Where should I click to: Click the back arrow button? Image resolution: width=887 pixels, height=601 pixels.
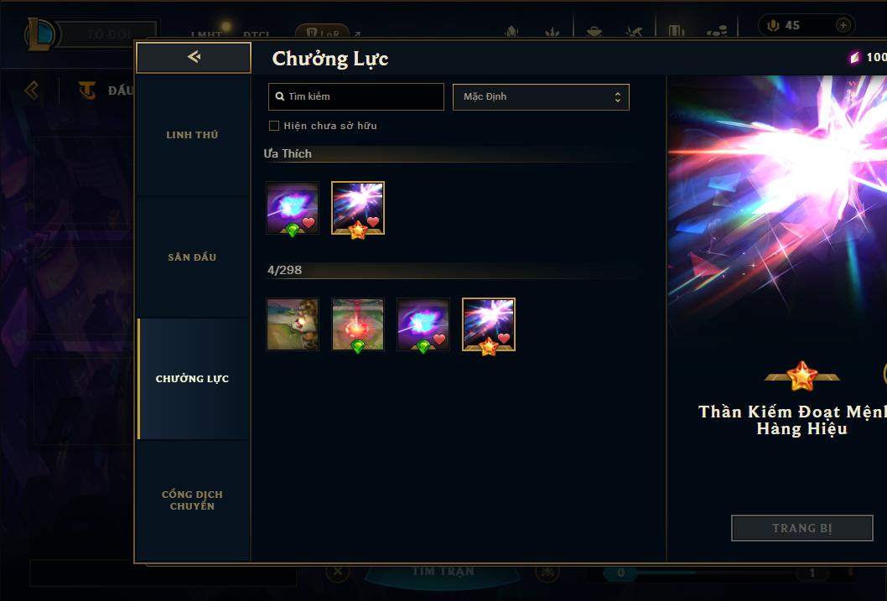[194, 57]
